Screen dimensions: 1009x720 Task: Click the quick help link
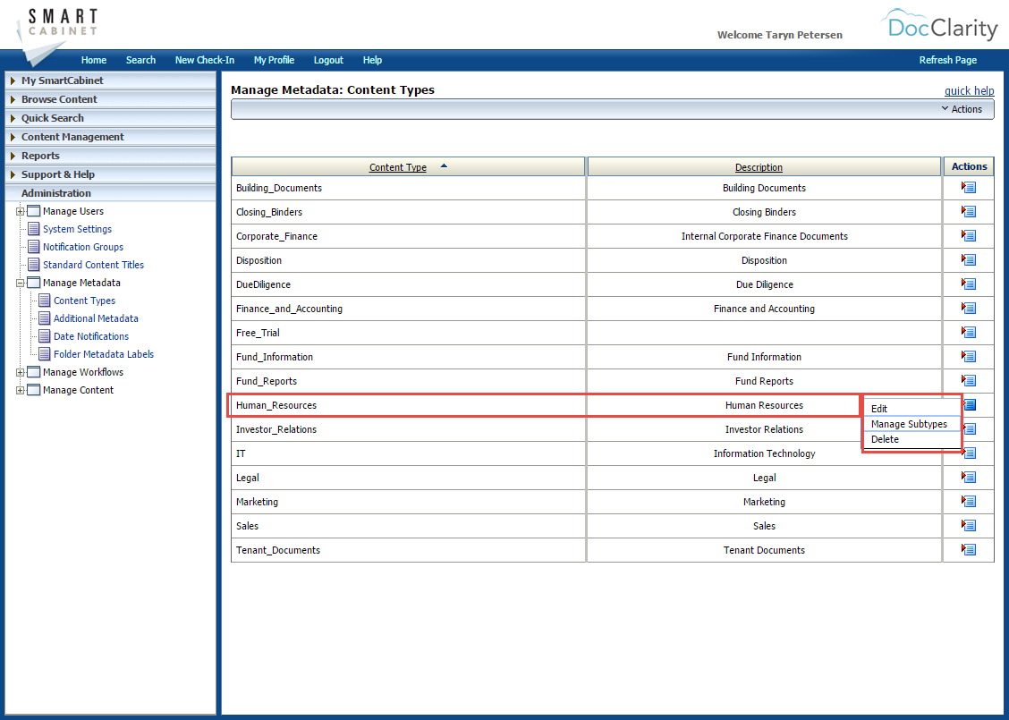[x=969, y=90]
